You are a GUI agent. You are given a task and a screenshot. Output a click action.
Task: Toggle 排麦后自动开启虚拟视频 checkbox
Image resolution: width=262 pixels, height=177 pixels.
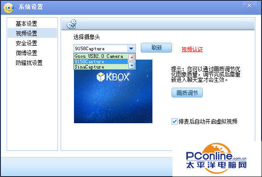[x=175, y=121]
